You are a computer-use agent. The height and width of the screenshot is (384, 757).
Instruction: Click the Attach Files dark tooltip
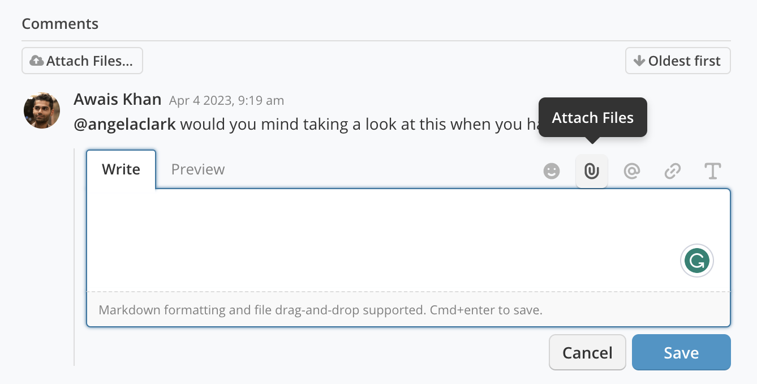click(x=592, y=117)
